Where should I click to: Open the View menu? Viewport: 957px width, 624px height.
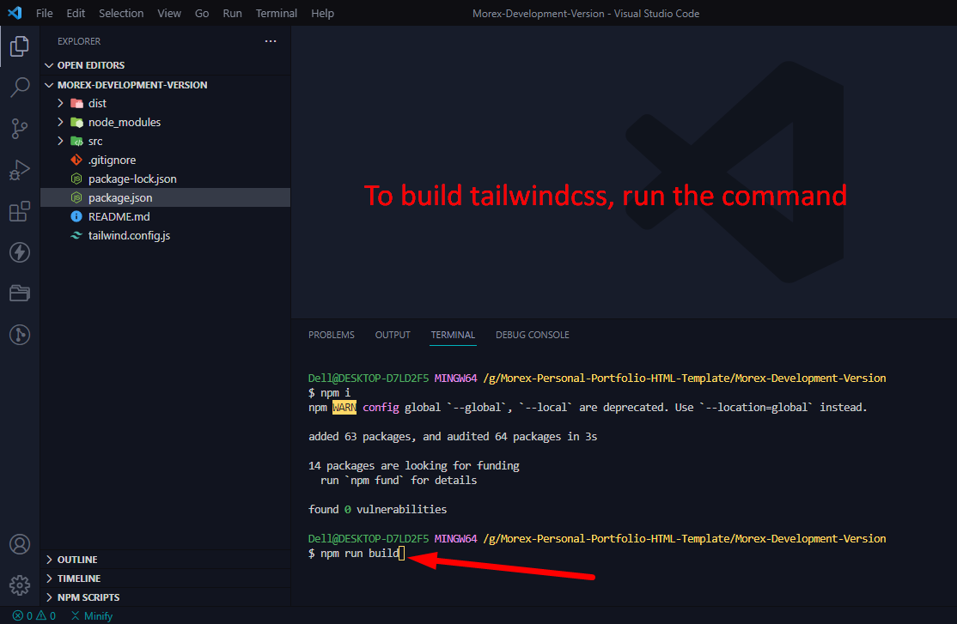(x=169, y=13)
